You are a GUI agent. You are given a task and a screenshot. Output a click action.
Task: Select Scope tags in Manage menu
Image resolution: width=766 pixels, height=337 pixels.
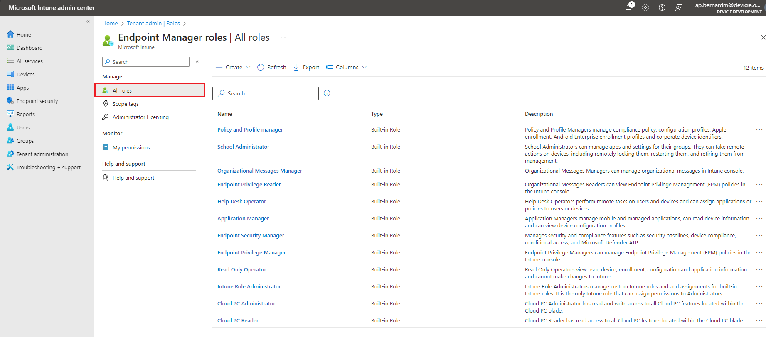(126, 104)
